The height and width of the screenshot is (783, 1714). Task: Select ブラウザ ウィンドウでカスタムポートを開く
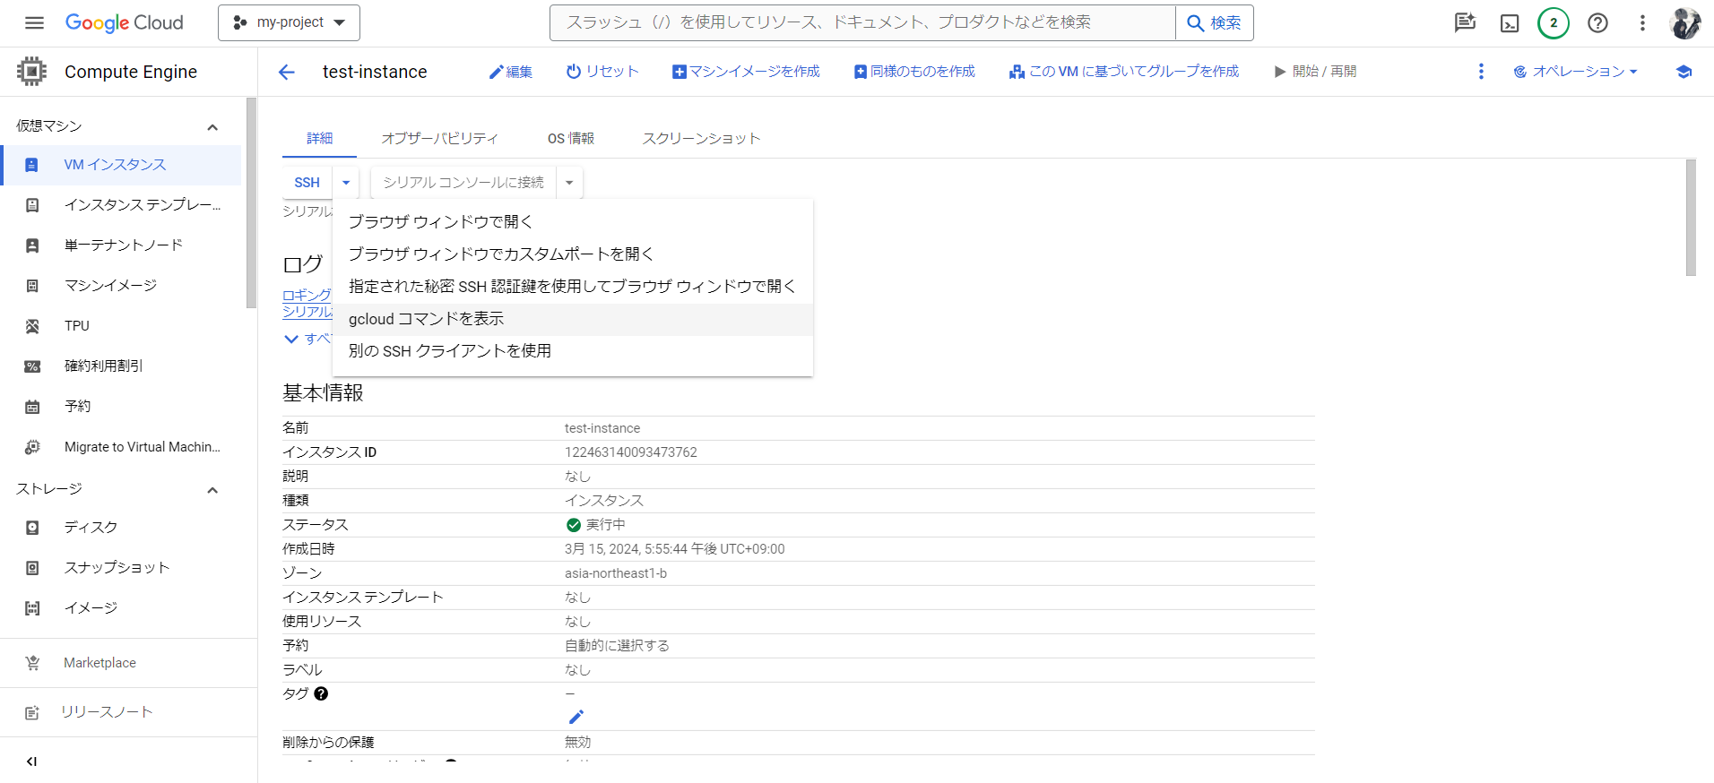pyautogui.click(x=572, y=254)
